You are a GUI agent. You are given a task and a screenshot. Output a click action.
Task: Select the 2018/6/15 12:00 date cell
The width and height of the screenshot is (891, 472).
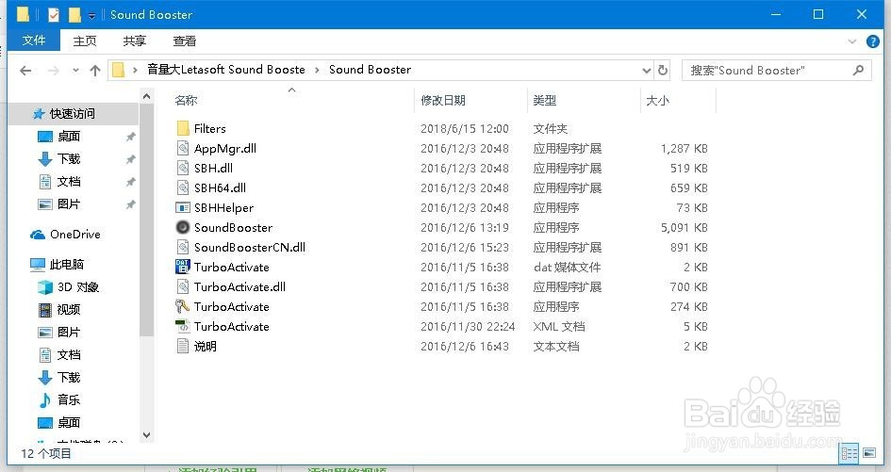[x=465, y=129]
